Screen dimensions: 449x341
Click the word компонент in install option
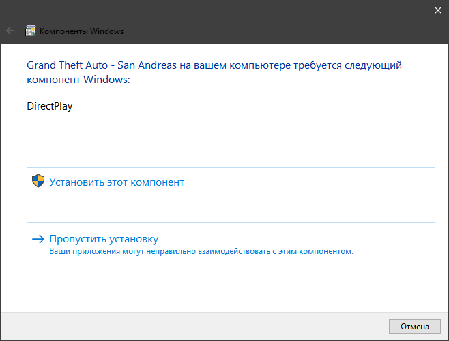[x=157, y=182]
